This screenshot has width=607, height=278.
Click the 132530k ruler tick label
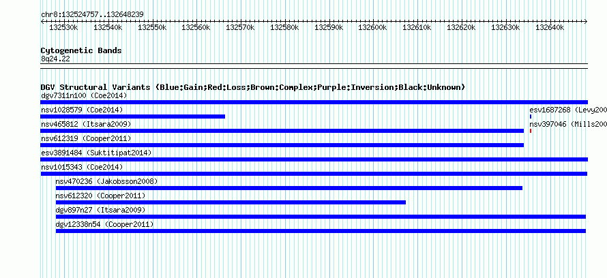[x=64, y=27]
